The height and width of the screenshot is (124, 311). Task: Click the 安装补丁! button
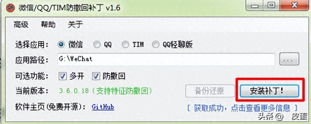[269, 91]
